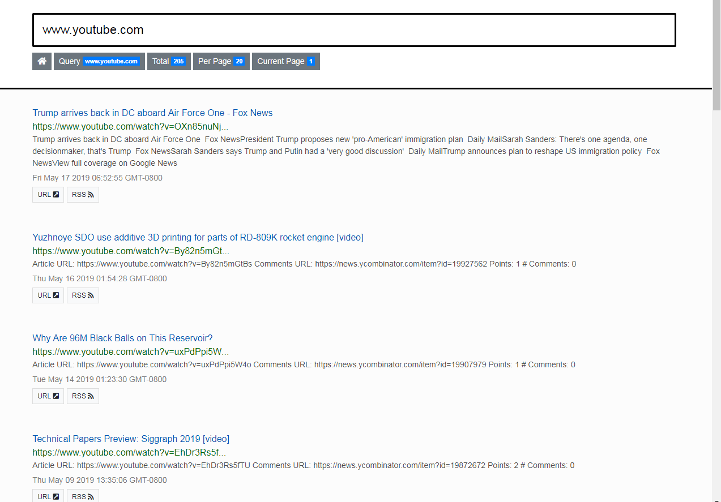Open Why Are 96M Black Balls result title

122,338
